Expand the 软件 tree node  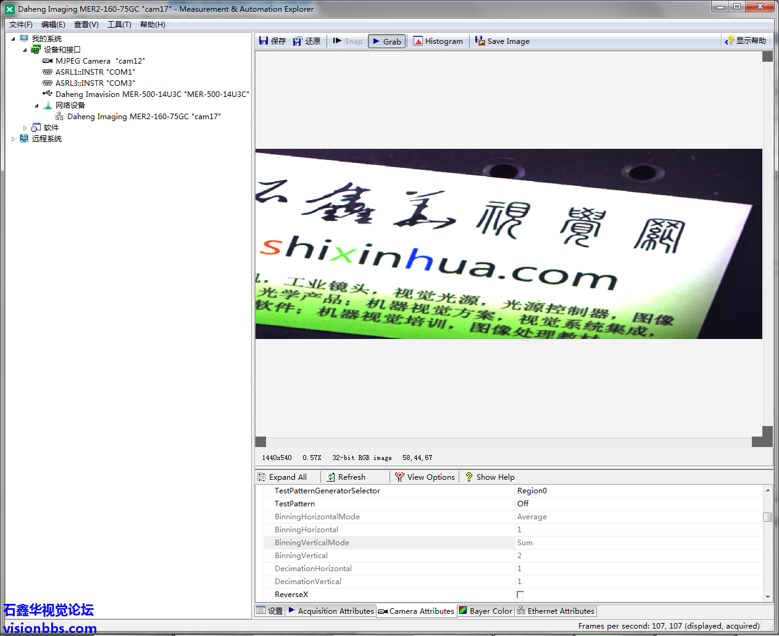pyautogui.click(x=25, y=128)
